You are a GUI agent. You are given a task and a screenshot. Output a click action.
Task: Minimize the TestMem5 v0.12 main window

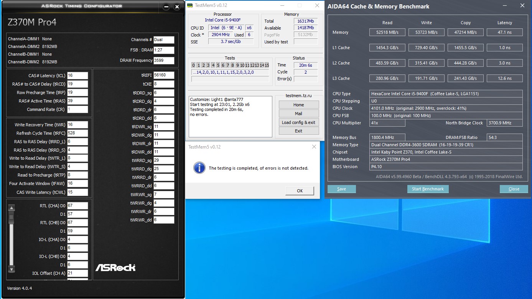(282, 5)
